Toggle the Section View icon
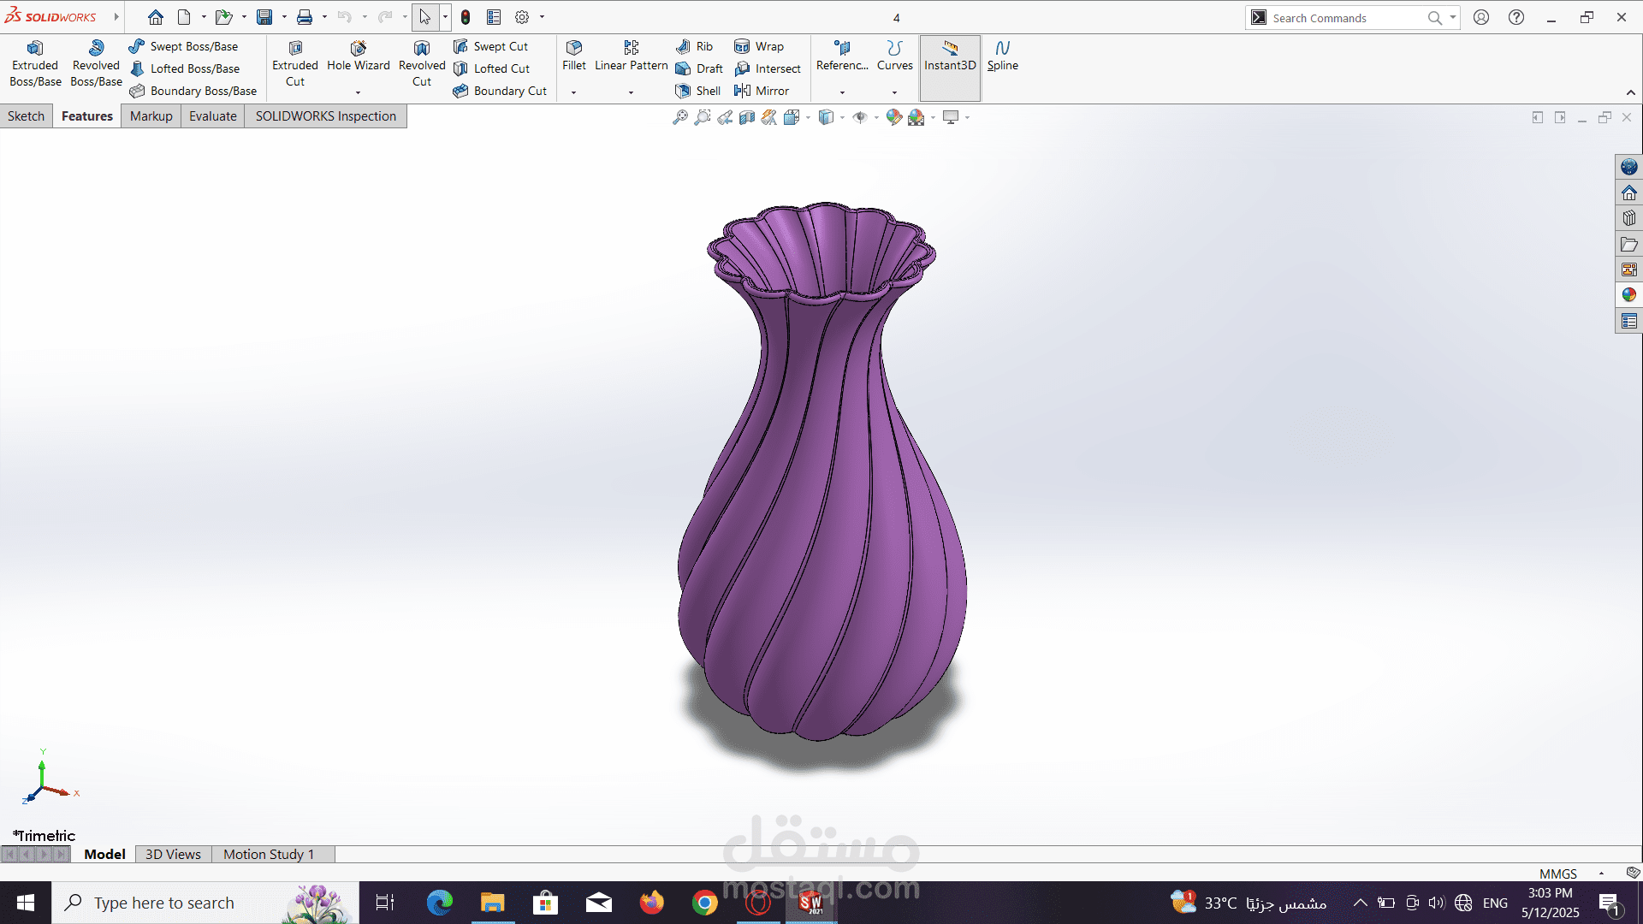The image size is (1643, 924). click(747, 117)
